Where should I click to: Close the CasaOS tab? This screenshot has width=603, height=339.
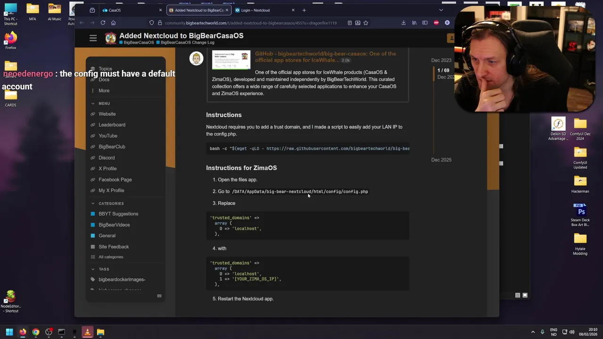click(160, 10)
